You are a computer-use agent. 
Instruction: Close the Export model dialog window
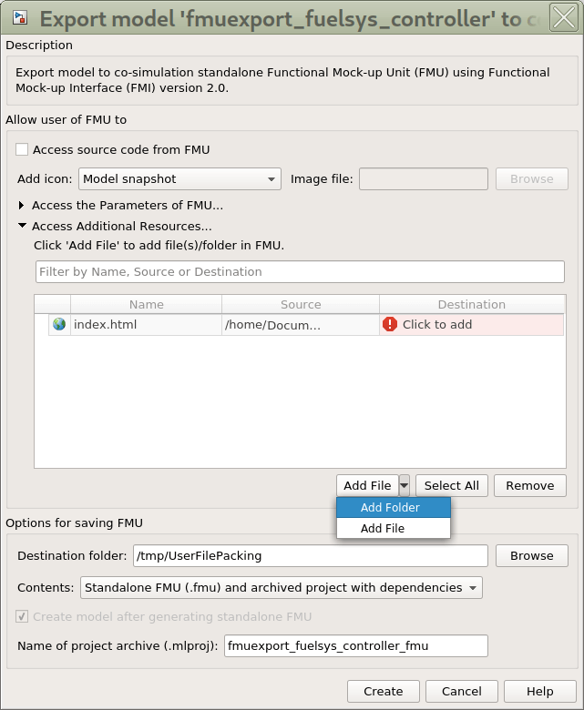click(x=562, y=18)
